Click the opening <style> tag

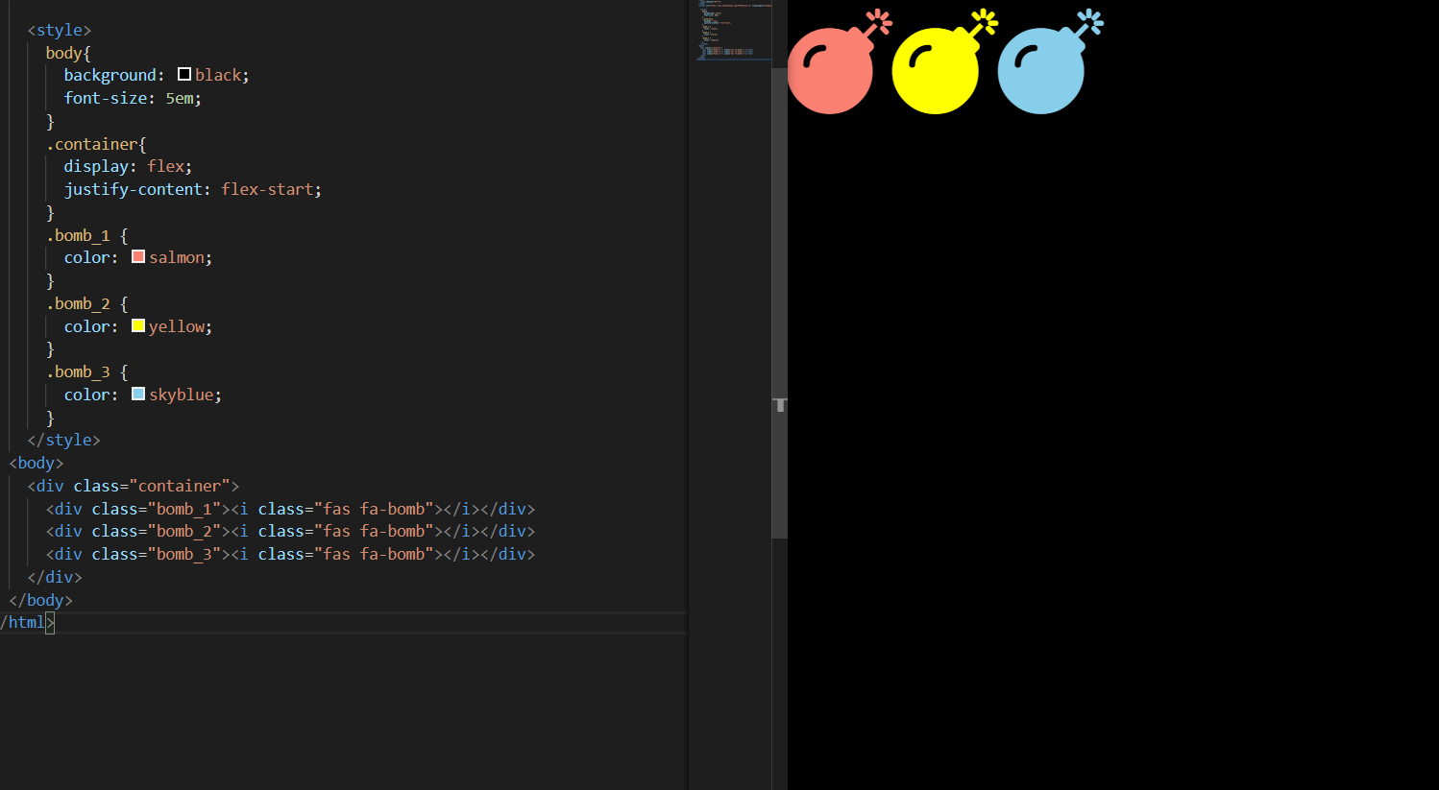(60, 30)
